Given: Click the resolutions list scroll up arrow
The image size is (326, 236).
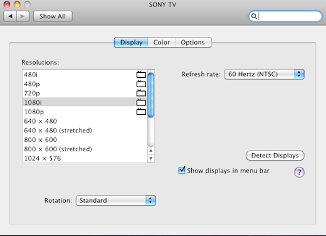Looking at the screenshot, I should [150, 151].
